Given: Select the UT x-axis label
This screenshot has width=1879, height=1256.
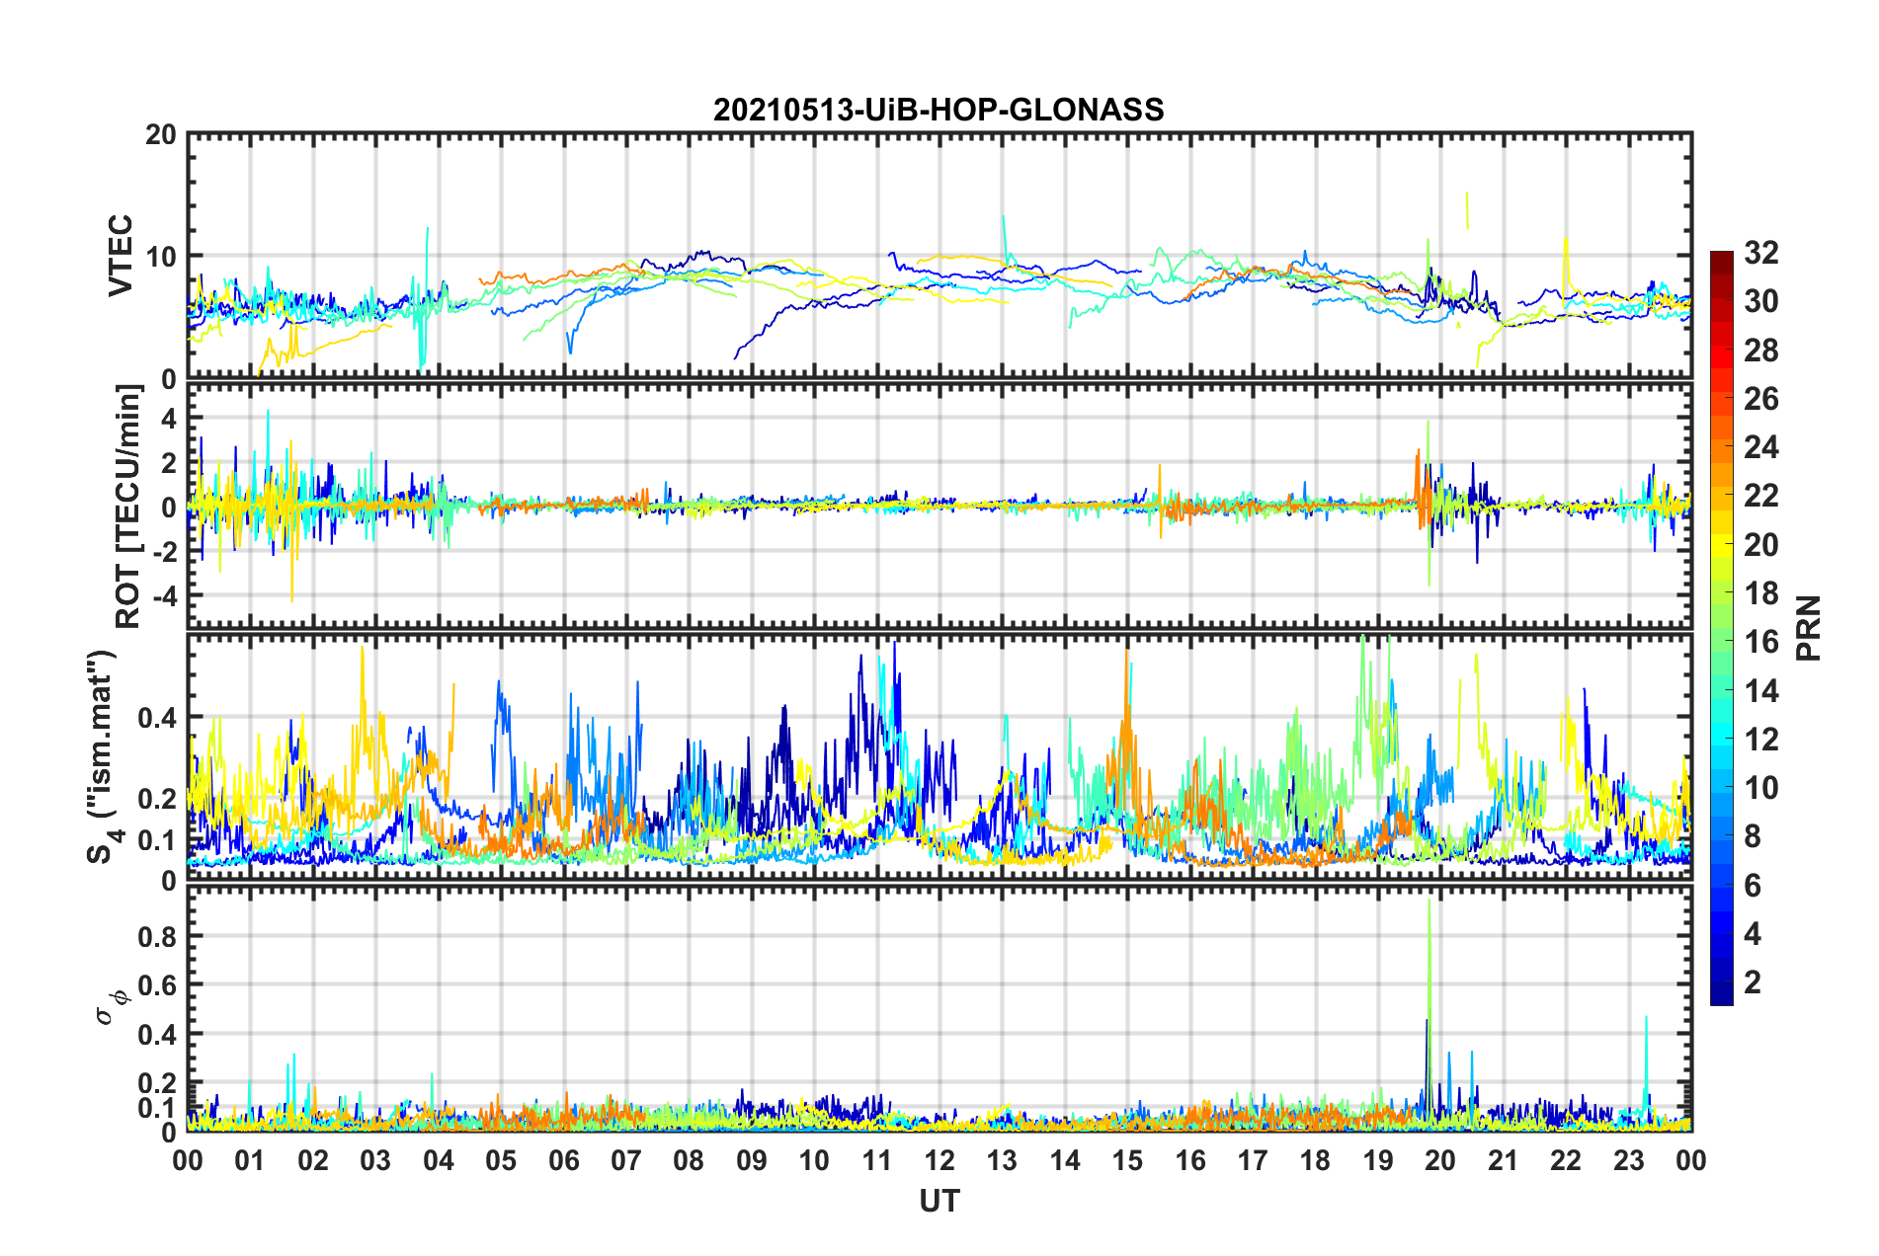Looking at the screenshot, I should (939, 1201).
